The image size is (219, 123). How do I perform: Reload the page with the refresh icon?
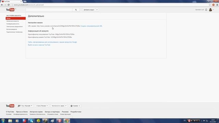pyautogui.click(x=9, y=5)
